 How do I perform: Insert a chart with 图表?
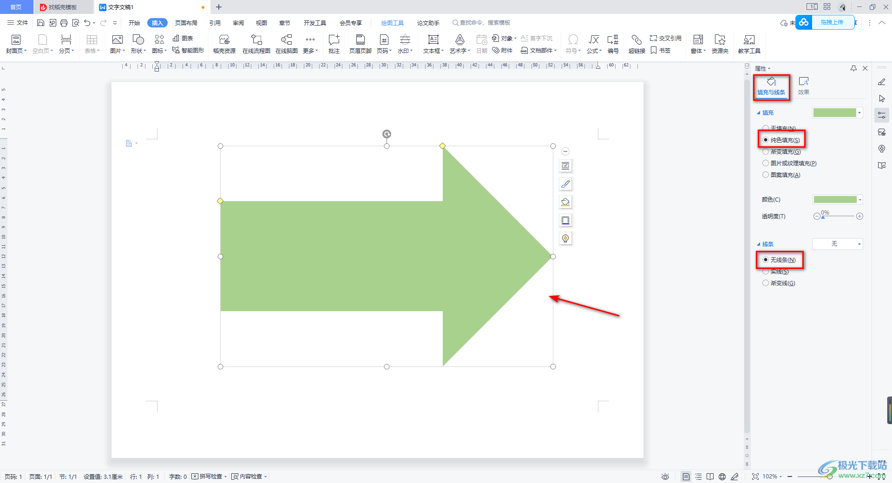(x=183, y=38)
